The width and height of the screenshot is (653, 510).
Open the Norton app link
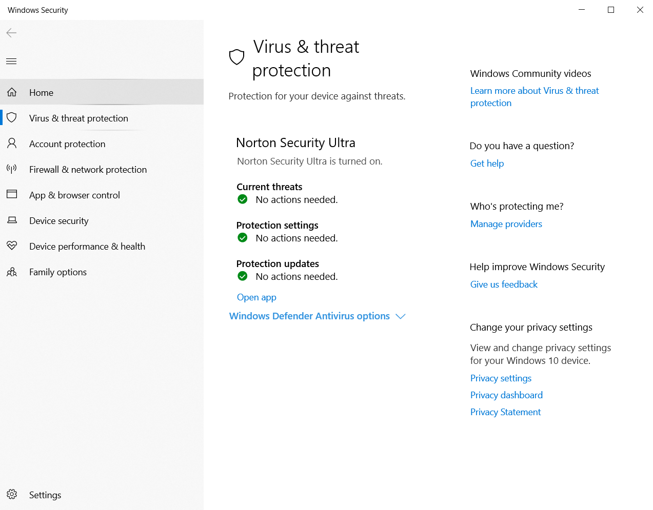(256, 297)
